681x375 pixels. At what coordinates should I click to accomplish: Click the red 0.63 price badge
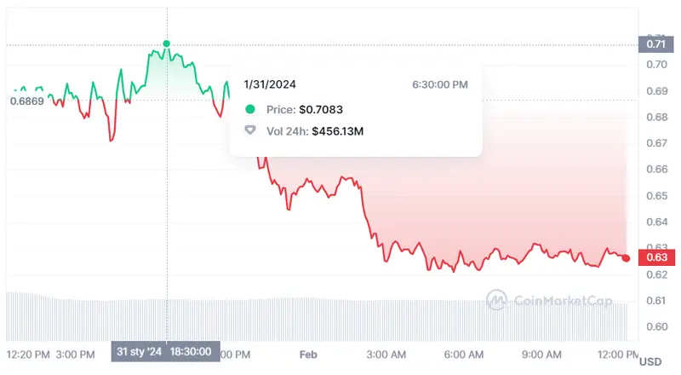click(x=655, y=257)
